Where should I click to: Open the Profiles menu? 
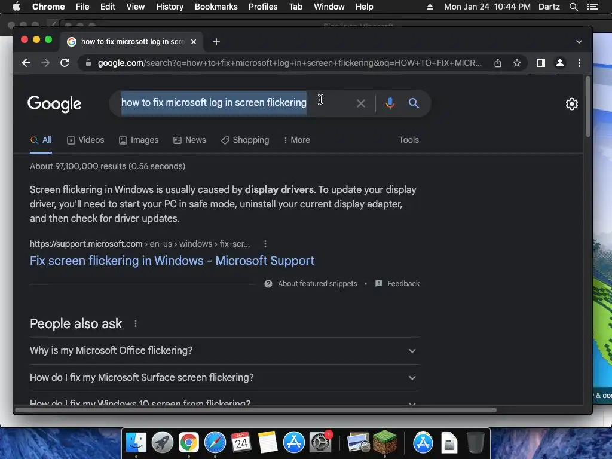pos(263,7)
